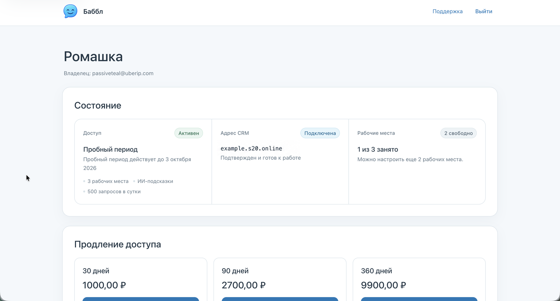Image resolution: width=560 pixels, height=301 pixels.
Task: Click the 1000,00 ₽ price
Action: (x=104, y=285)
